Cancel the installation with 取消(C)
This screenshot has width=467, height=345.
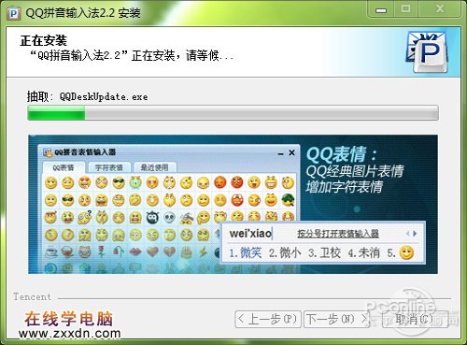pyautogui.click(x=415, y=319)
